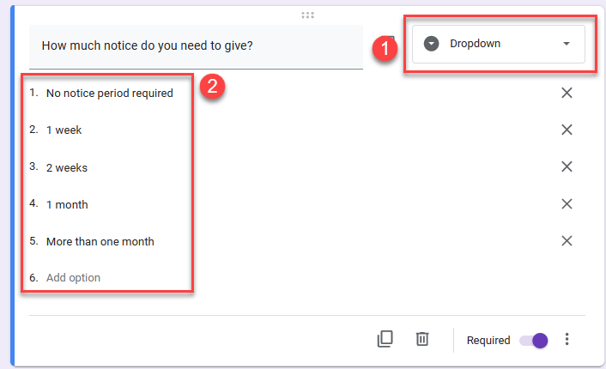The image size is (606, 369).
Task: Select the "1 week" option text
Action: tap(64, 130)
